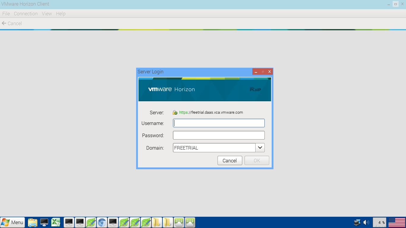Click the freetrial.daas.vca.vmware.com server URL
This screenshot has height=228, width=406.
click(211, 113)
